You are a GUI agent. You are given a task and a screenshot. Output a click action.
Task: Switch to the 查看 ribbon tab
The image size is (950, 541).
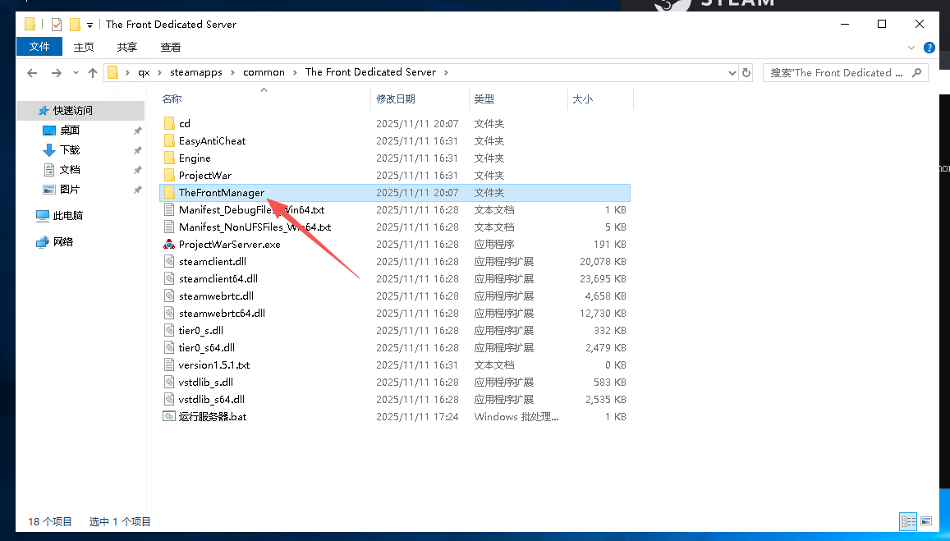click(171, 48)
